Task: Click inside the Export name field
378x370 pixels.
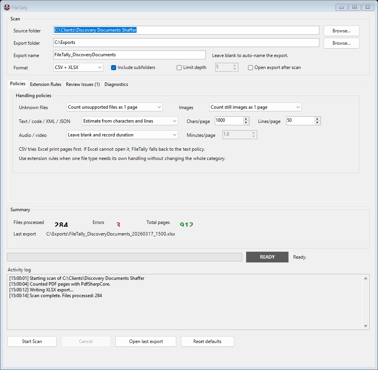Action: (x=129, y=55)
